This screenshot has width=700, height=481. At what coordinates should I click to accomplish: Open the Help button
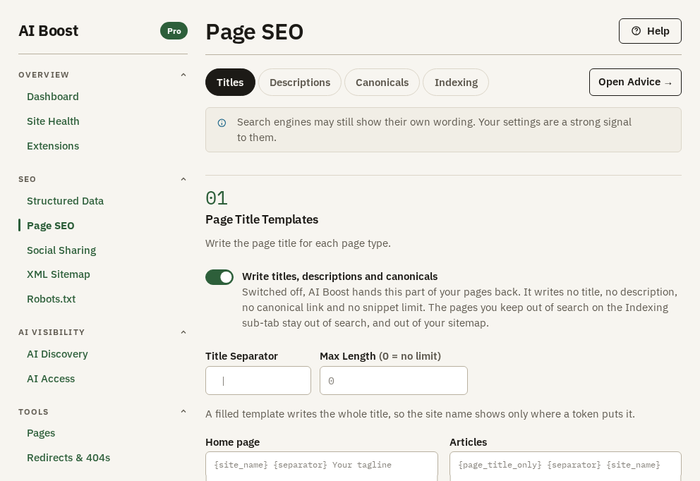tap(650, 31)
